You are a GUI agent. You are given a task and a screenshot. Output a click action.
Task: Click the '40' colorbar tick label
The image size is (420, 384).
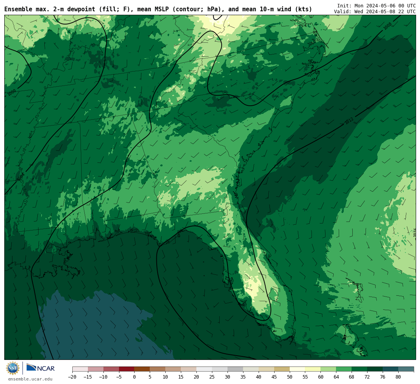[259, 377]
